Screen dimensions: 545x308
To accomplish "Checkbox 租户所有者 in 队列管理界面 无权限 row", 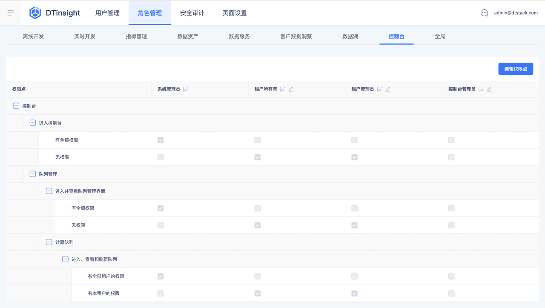I will pyautogui.click(x=258, y=225).
